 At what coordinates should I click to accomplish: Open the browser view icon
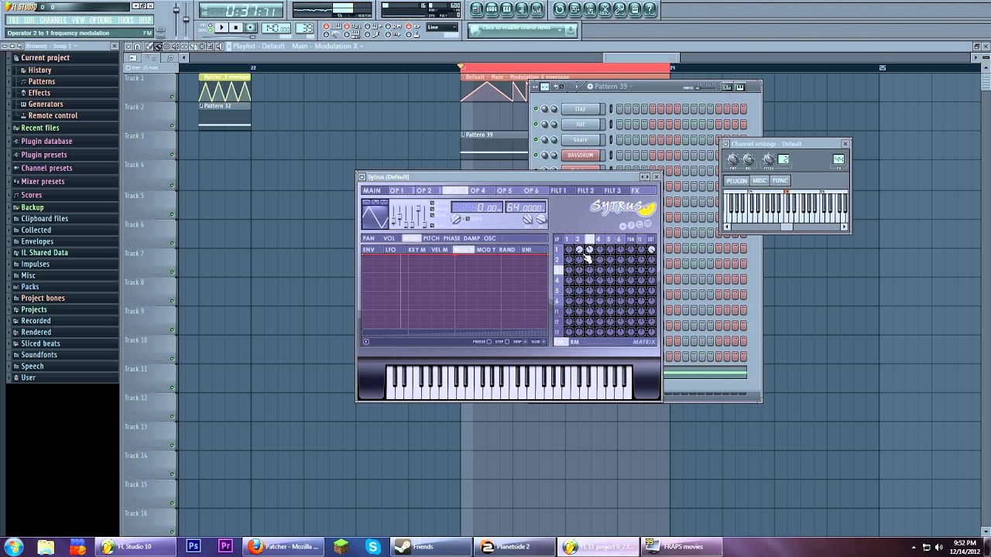522,9
